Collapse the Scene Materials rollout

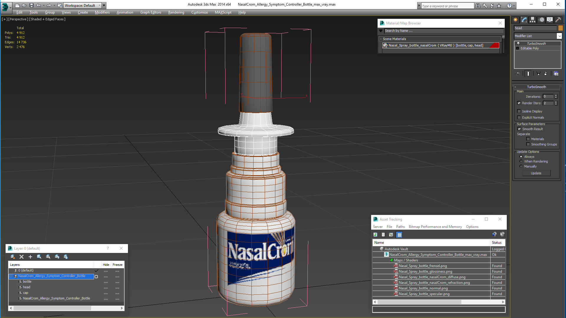[x=381, y=39]
